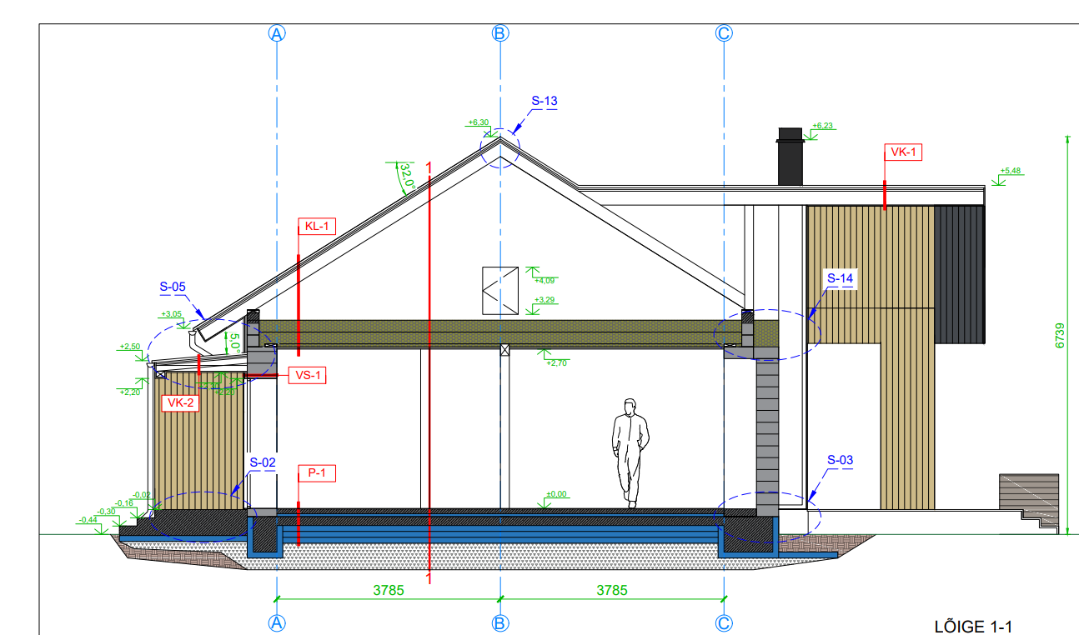Click the grid axis bubble B at top
This screenshot has width=1079, height=635.
tap(499, 33)
